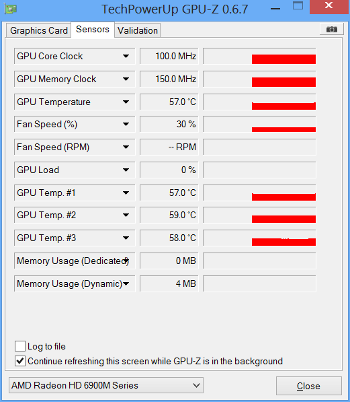
Task: Select the Sensors tab
Action: [93, 30]
